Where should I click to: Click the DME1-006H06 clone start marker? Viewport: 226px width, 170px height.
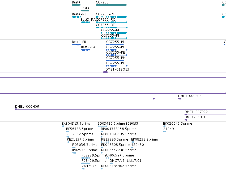[x=16, y=109]
